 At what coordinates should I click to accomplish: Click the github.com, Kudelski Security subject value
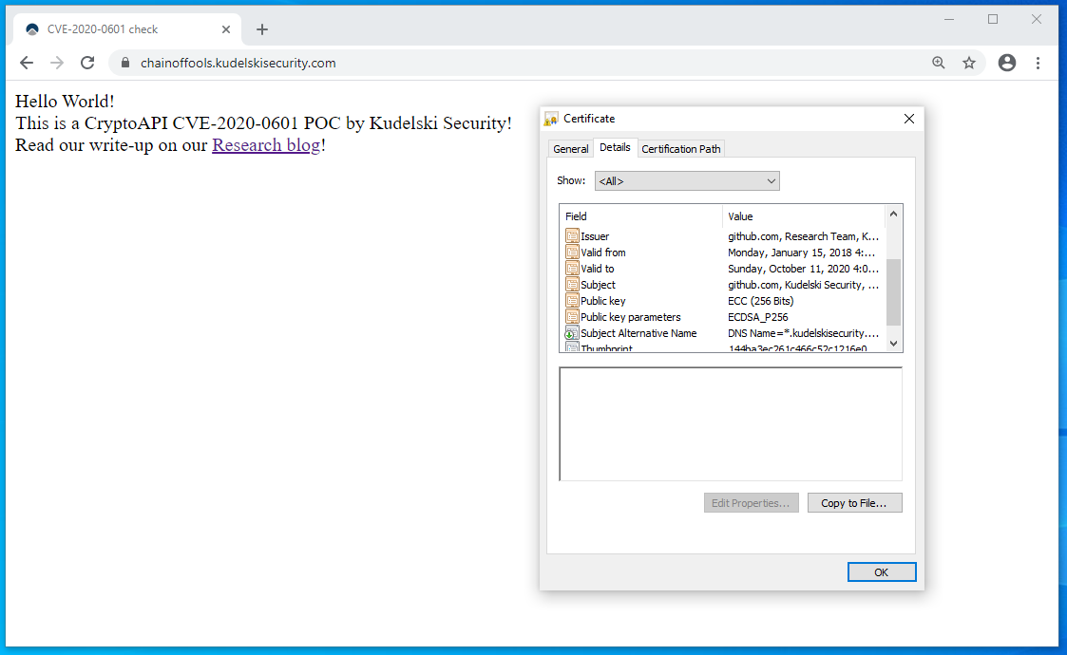point(803,285)
